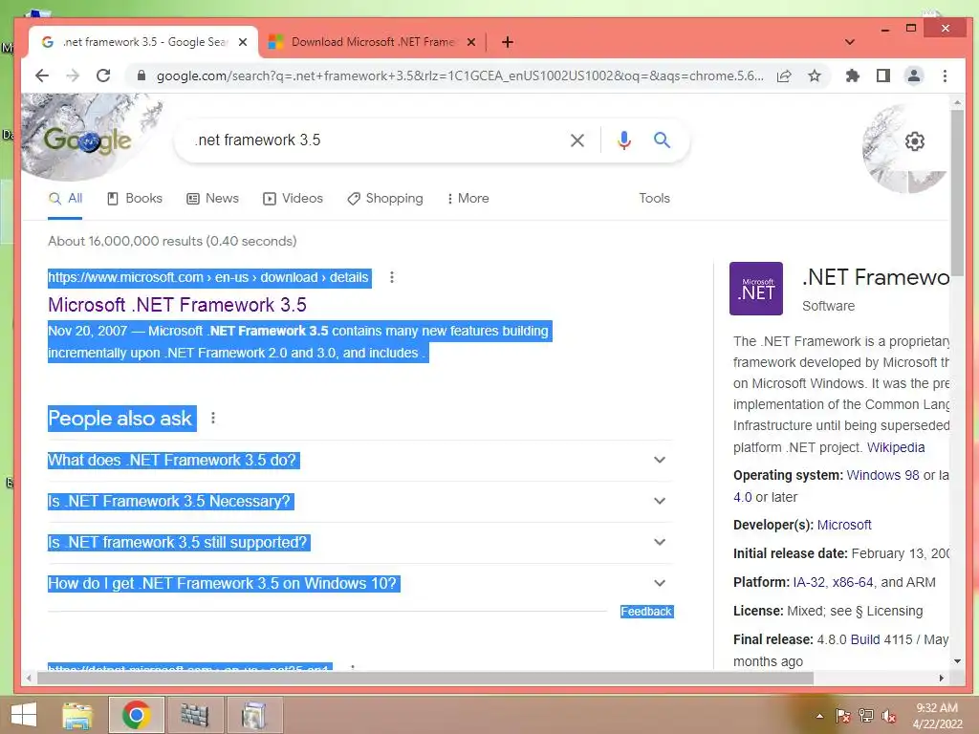The height and width of the screenshot is (734, 979).
Task: Click the Google doodle logo
Action: (87, 140)
